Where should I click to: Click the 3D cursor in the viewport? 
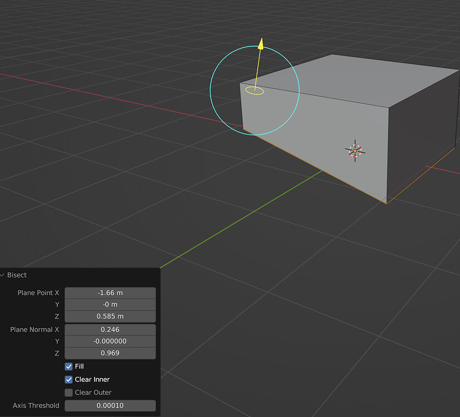point(355,150)
